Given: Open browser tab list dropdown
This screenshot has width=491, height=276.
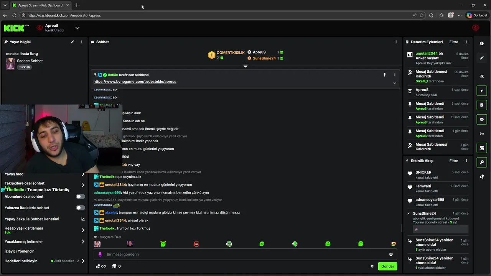Looking at the screenshot, I should (5, 5).
